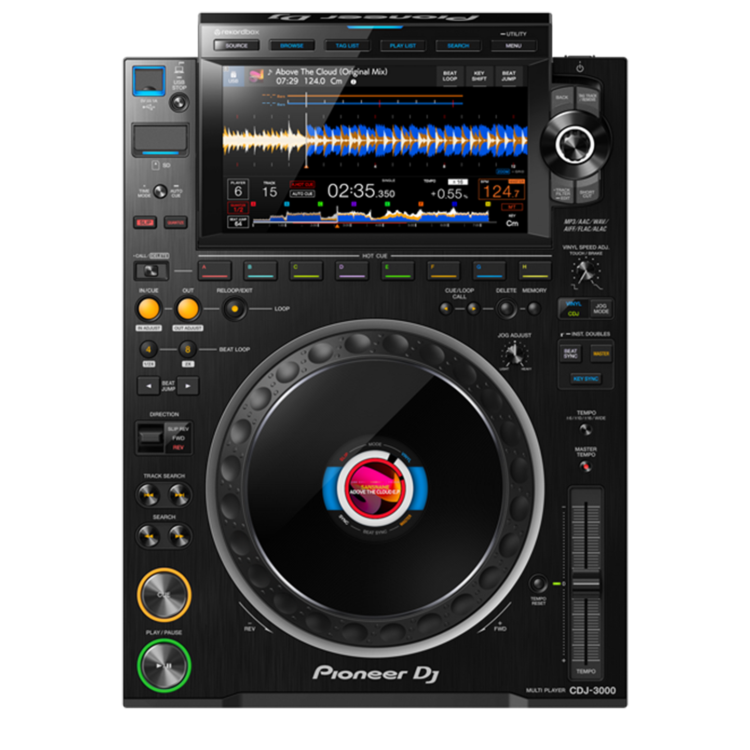Open the MENU / UTILITY button
Viewport: 750px width, 750px height.
tap(513, 46)
